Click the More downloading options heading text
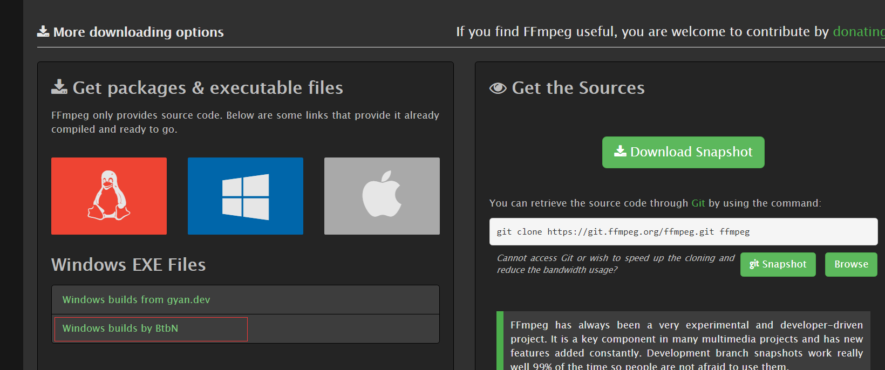885x370 pixels. click(x=138, y=32)
